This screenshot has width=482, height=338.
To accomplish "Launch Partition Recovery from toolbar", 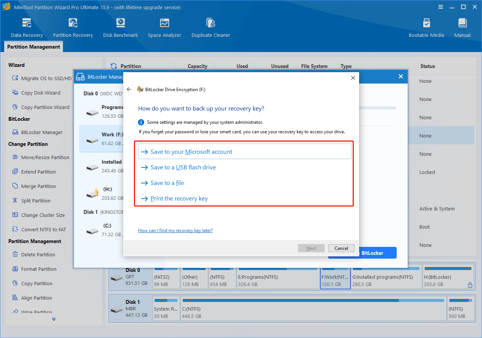I will (x=73, y=28).
